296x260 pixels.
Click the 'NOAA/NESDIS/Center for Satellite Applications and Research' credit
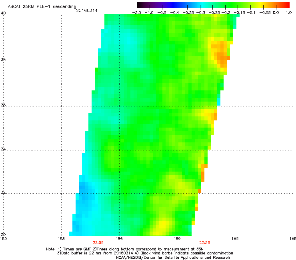tap(173, 258)
